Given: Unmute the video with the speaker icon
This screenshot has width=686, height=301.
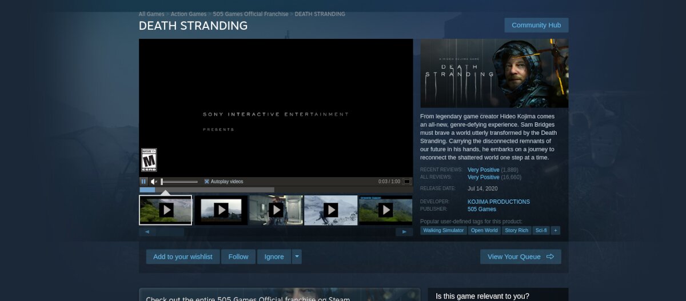Looking at the screenshot, I should pos(154,182).
